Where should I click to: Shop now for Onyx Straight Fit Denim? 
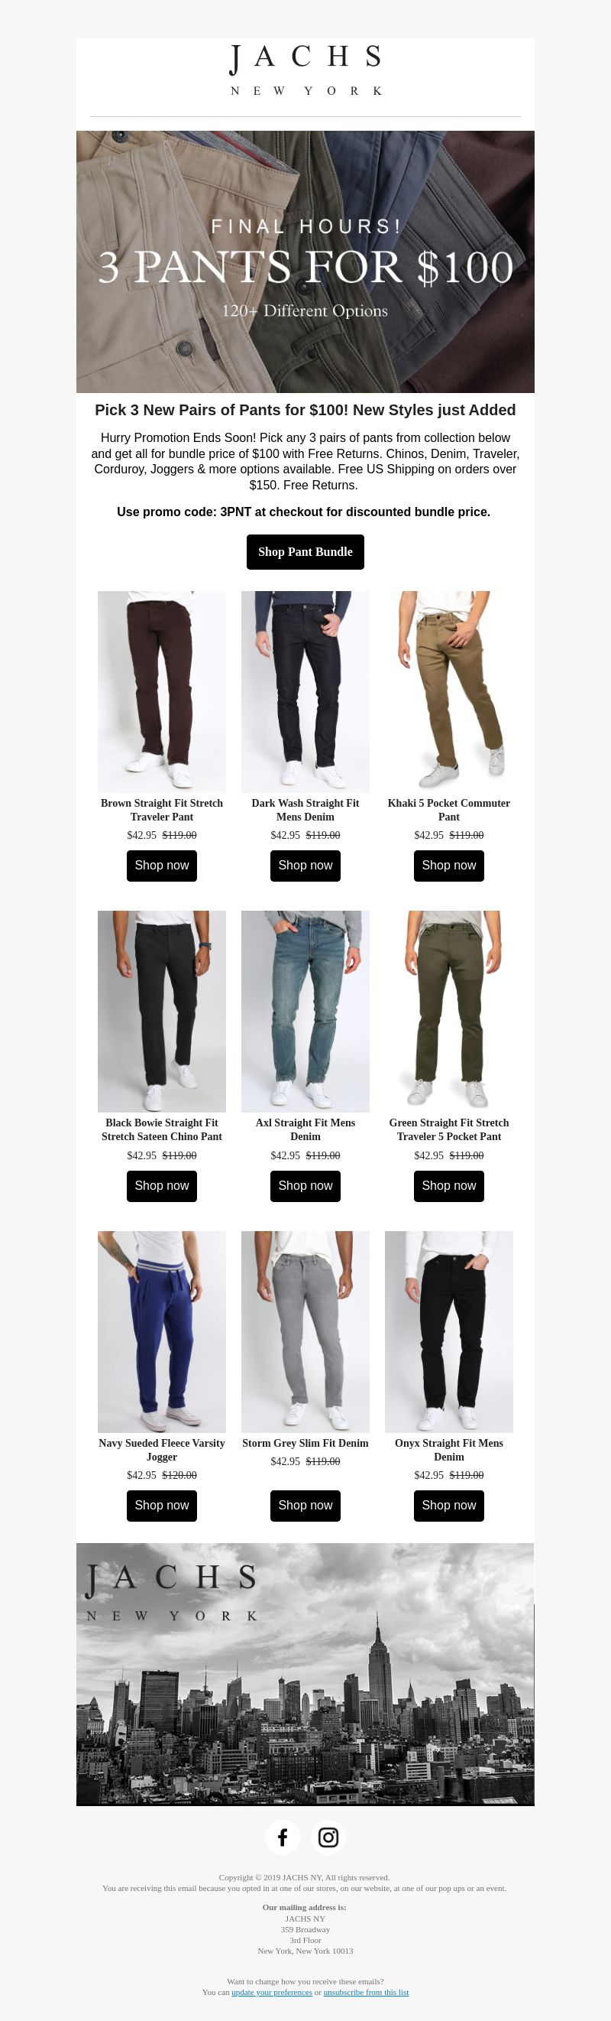tap(449, 1505)
